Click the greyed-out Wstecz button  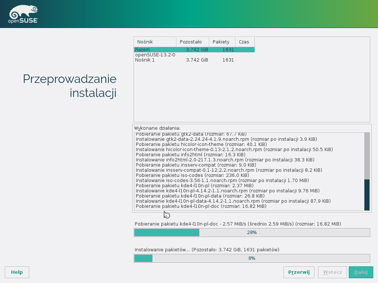(x=333, y=272)
